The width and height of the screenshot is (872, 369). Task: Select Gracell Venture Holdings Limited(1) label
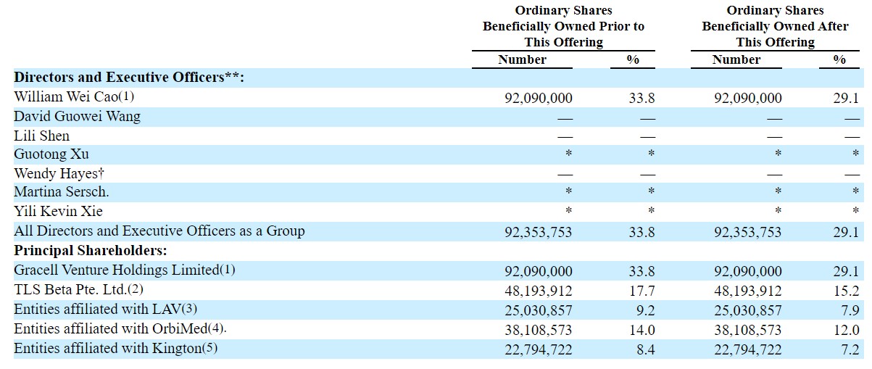point(125,270)
